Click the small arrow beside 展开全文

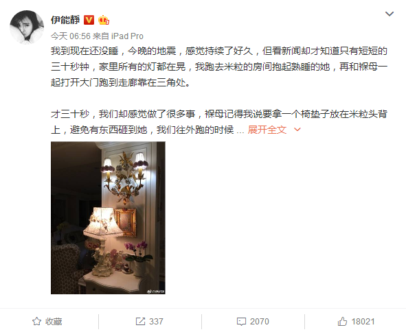pyautogui.click(x=297, y=129)
